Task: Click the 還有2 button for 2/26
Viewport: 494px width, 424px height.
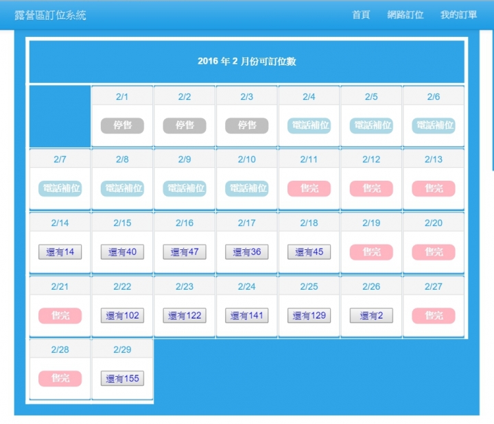Action: click(x=371, y=316)
